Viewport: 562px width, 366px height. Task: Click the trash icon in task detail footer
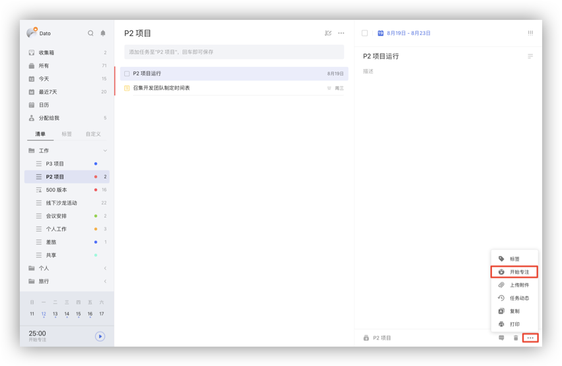point(516,338)
